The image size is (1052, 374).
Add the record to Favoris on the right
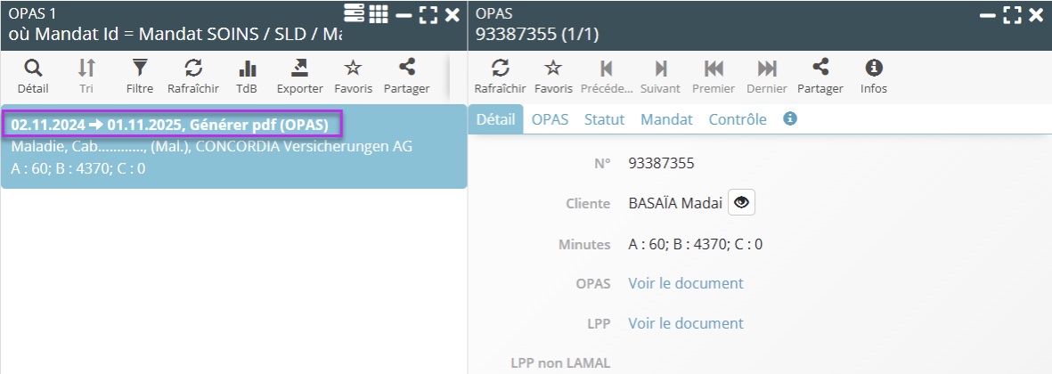pyautogui.click(x=553, y=76)
